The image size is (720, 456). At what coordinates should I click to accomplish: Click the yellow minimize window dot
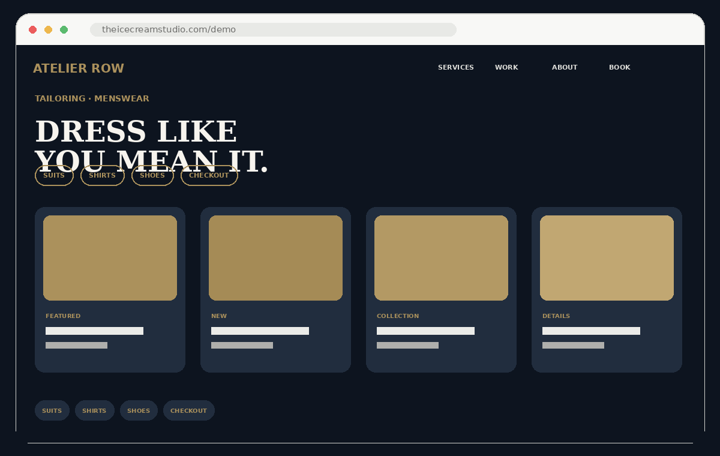[x=49, y=29]
